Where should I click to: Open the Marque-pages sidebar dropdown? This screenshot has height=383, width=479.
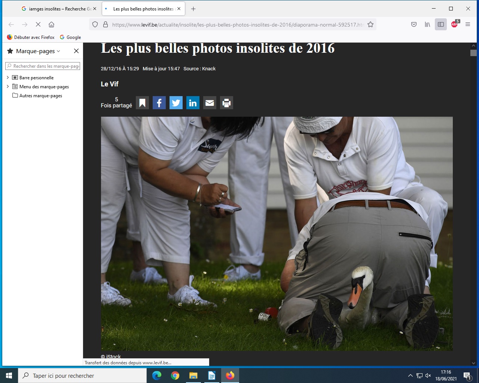[38, 51]
